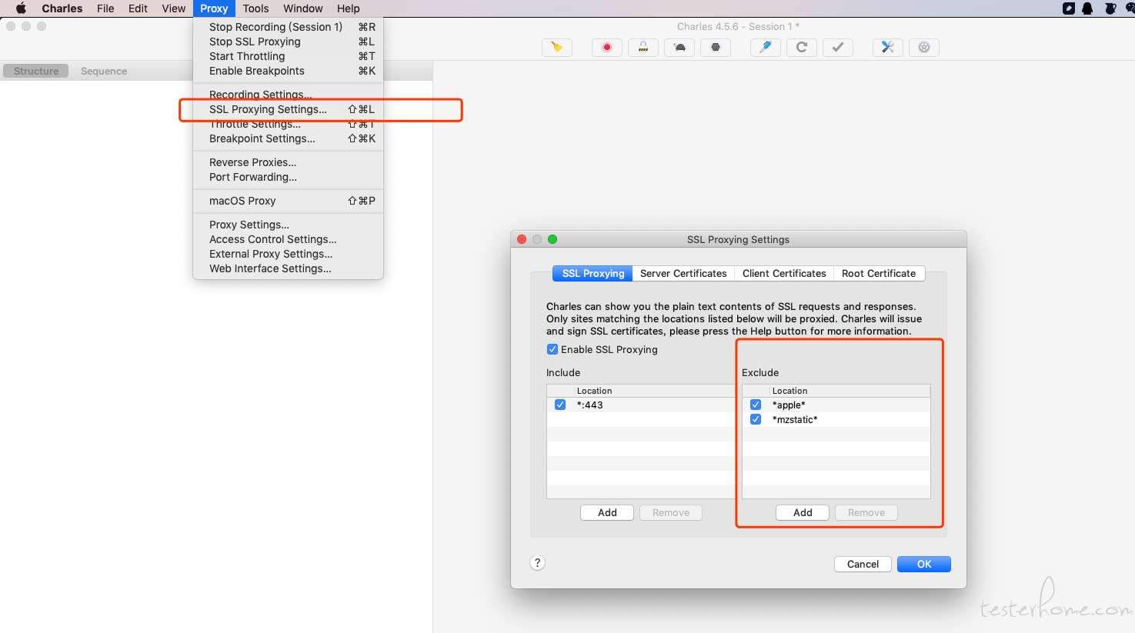Choose Enable Breakpoints menu item
Screen dimensions: 1135x633
click(288, 71)
